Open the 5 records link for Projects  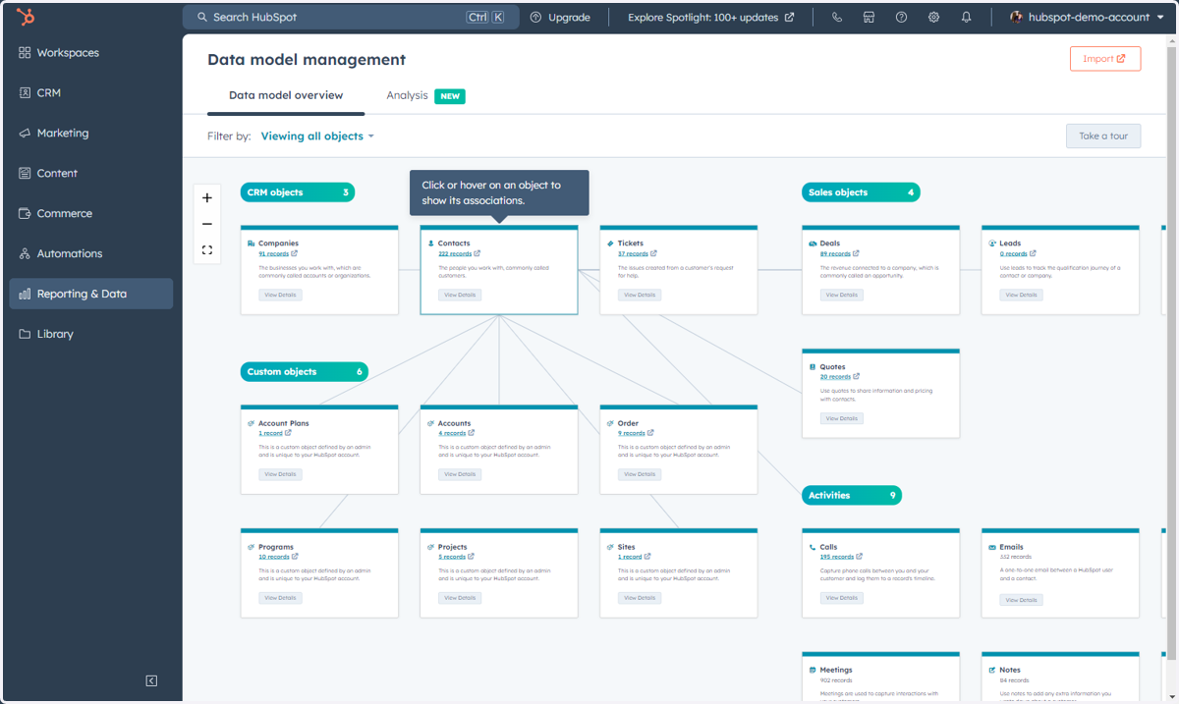tap(452, 557)
